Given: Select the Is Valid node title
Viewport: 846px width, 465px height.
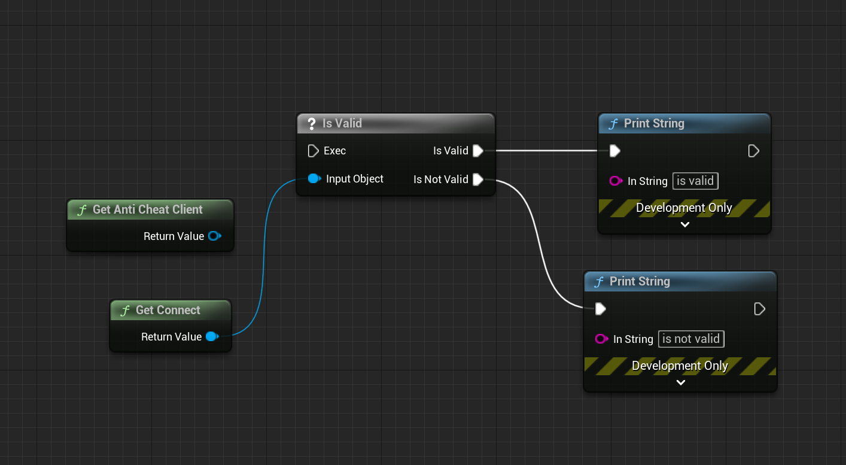Looking at the screenshot, I should click(x=395, y=123).
